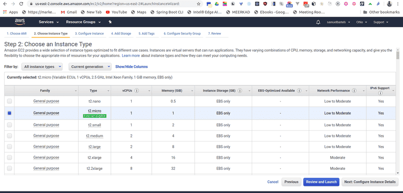
Task: Toggle the selected t2.micro checkbox
Action: coord(10,113)
